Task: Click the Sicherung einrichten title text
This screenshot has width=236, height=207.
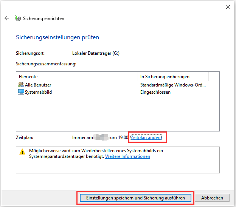Action: pyautogui.click(x=43, y=19)
